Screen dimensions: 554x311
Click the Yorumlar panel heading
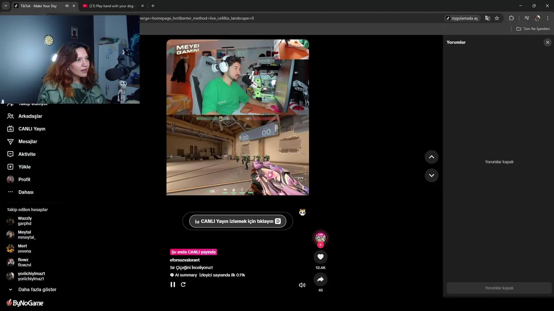456,42
